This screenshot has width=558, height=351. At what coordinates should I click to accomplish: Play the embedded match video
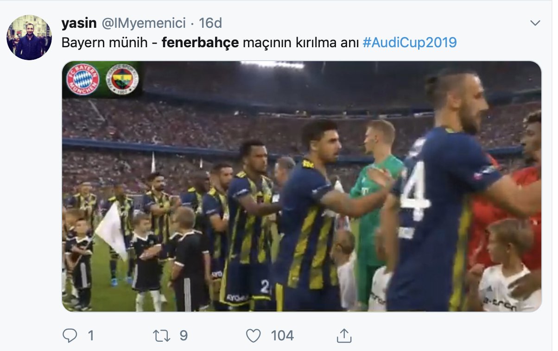coord(302,186)
